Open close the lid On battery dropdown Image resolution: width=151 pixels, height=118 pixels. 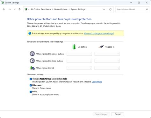79,68
